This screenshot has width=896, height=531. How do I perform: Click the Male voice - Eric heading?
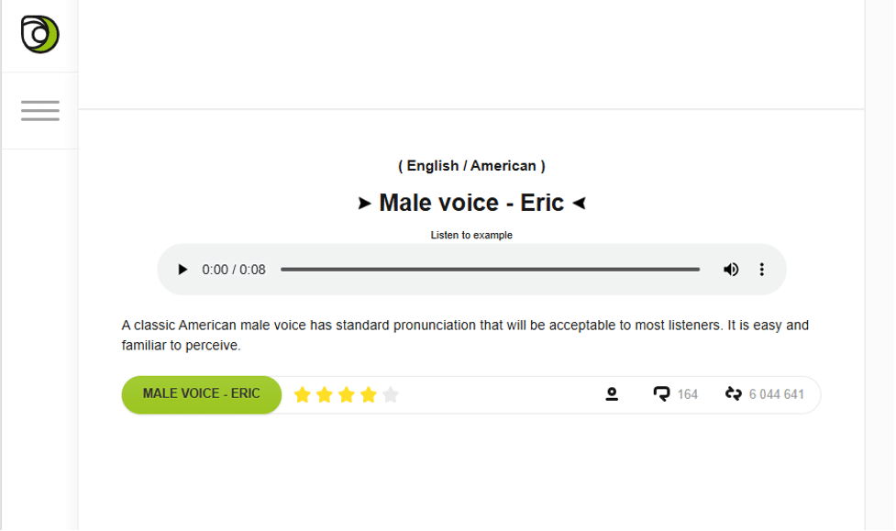(471, 203)
